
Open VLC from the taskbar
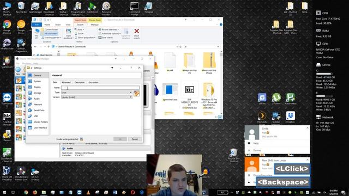coord(88,192)
